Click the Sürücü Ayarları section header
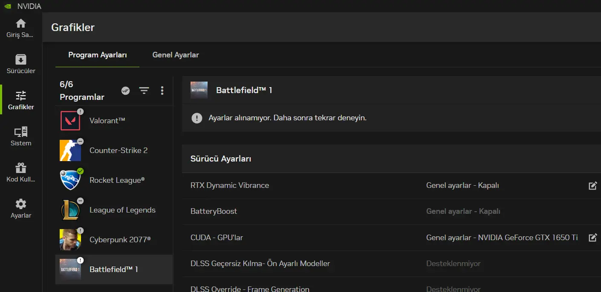The width and height of the screenshot is (601, 292). [221, 159]
